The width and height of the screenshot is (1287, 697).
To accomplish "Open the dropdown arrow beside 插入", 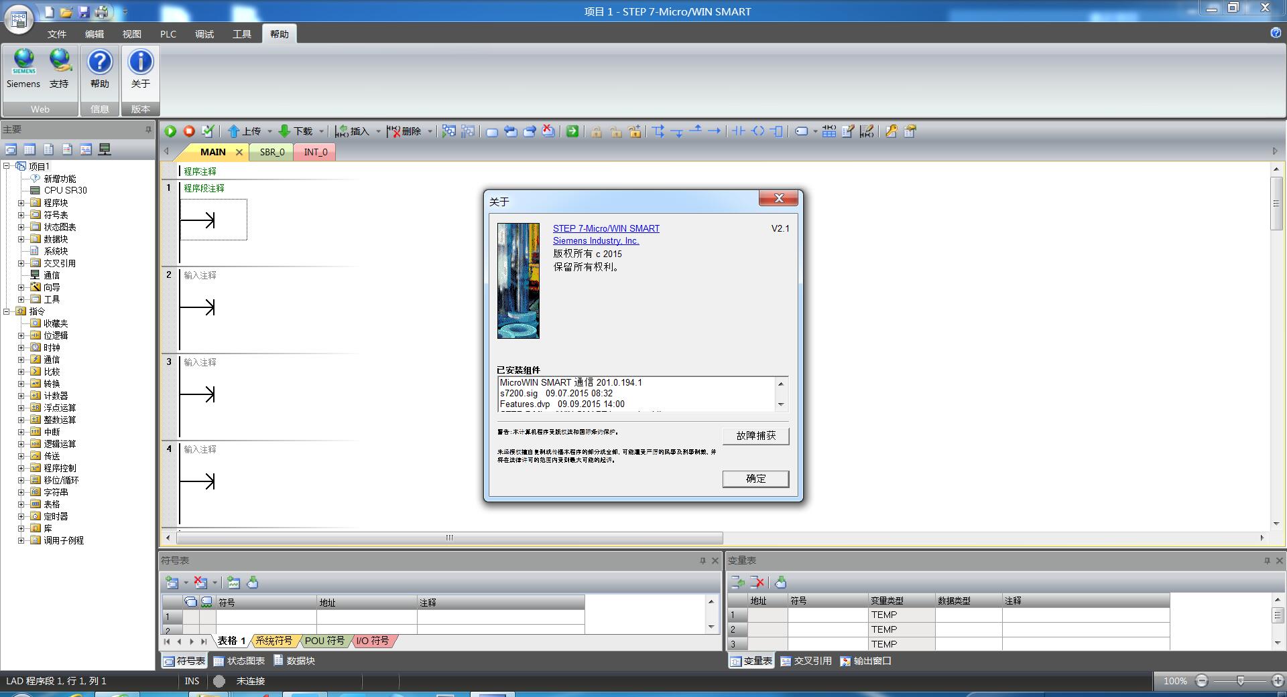I will 379,131.
